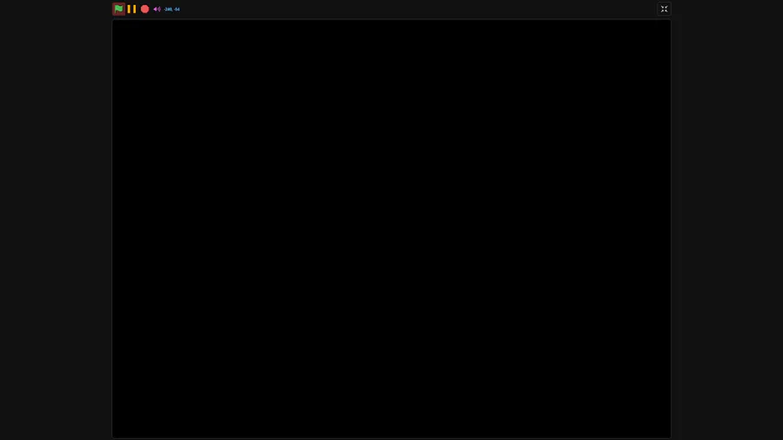Stop the project with red stop sign
The height and width of the screenshot is (440, 783).
click(144, 9)
